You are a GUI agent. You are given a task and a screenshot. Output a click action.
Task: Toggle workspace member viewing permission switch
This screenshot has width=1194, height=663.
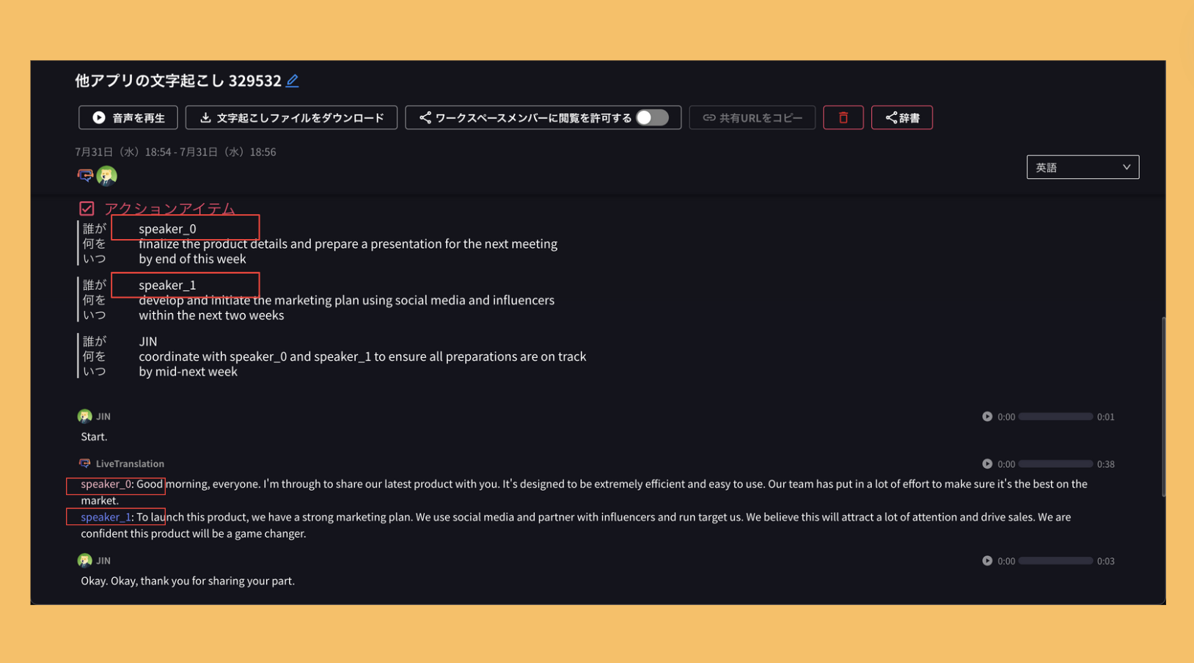coord(652,117)
